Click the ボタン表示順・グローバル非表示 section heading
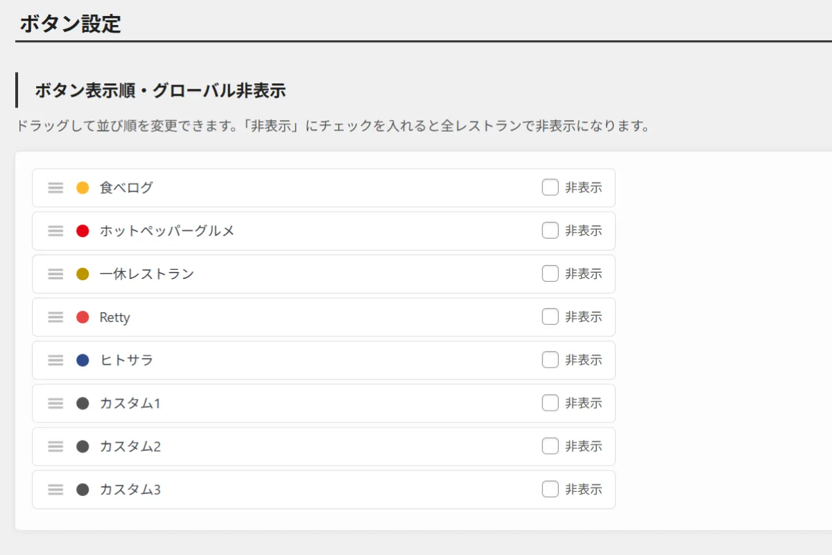Image resolution: width=832 pixels, height=555 pixels. (160, 90)
